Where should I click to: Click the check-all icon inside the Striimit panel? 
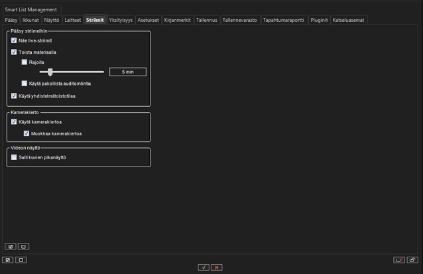pyautogui.click(x=11, y=246)
